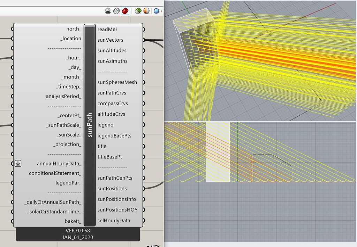Click the orange half-sphere preview quality icon

pos(147,11)
